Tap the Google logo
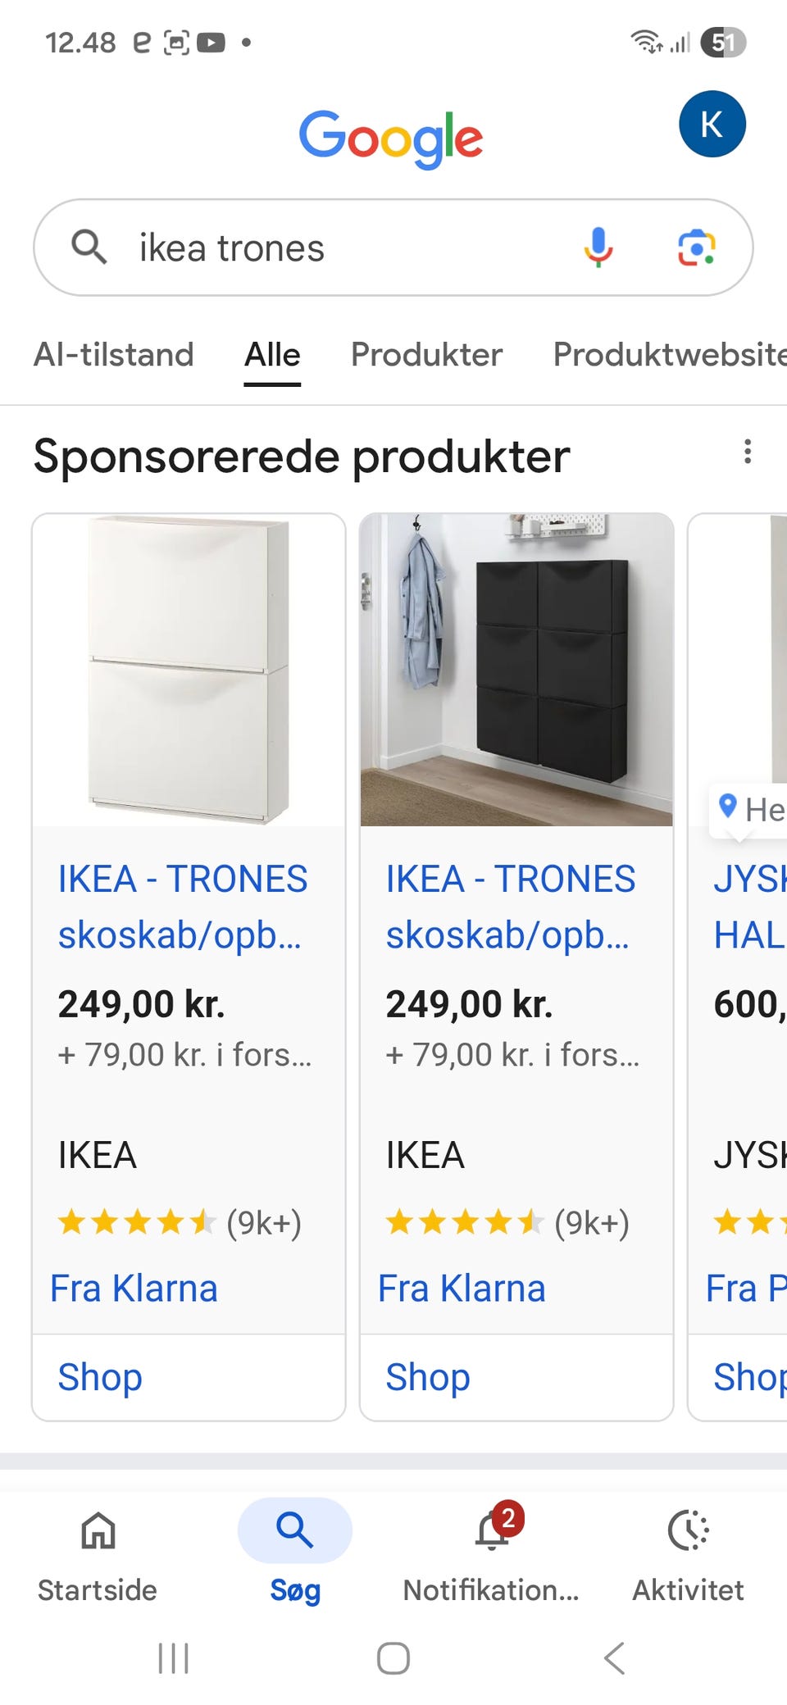 click(x=391, y=138)
